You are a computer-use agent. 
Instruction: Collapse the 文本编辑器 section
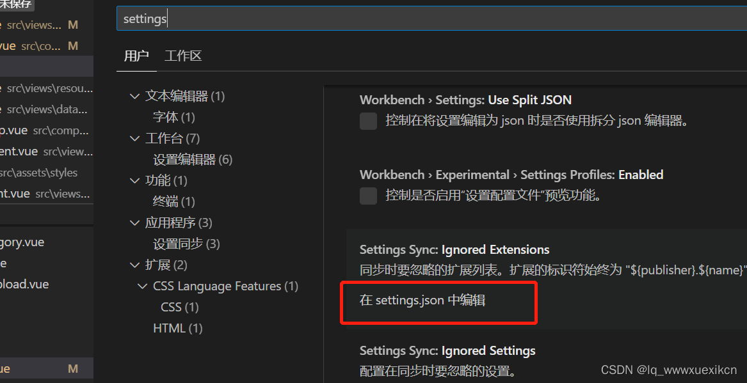pos(135,96)
